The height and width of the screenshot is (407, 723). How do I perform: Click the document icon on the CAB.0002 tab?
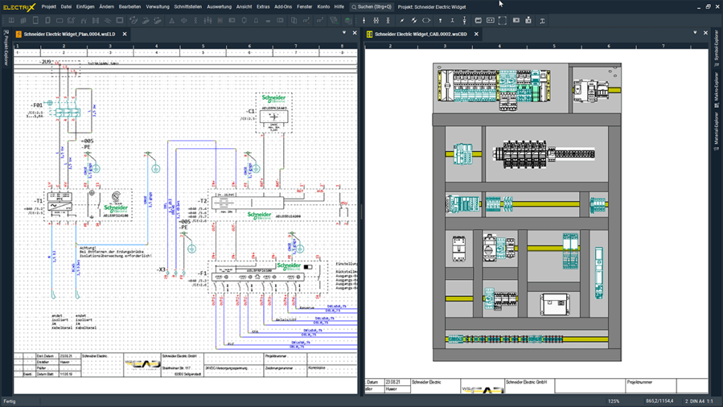tap(370, 33)
